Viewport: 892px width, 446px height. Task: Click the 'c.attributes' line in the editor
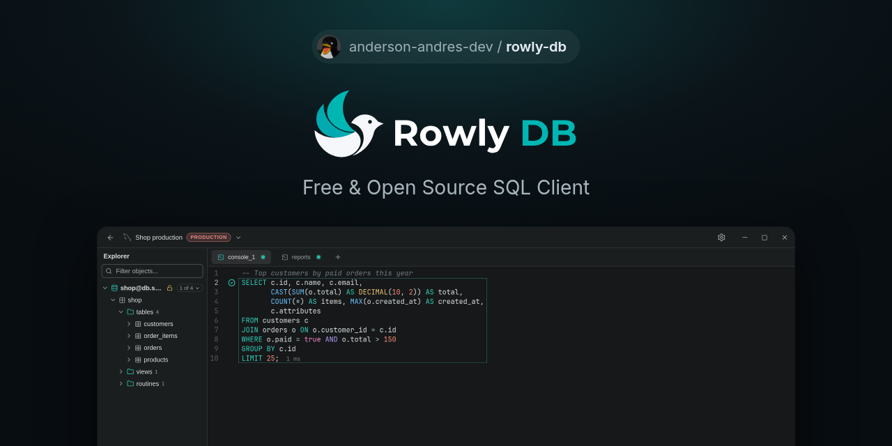tap(295, 312)
